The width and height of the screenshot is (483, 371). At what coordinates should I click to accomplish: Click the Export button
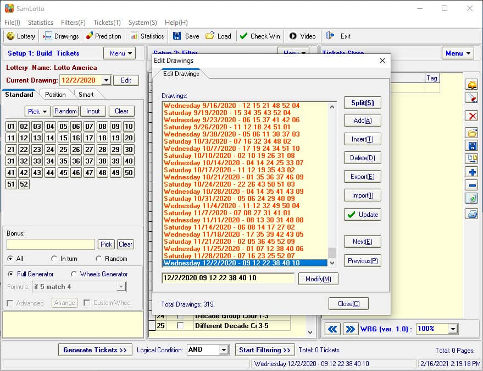pos(363,177)
